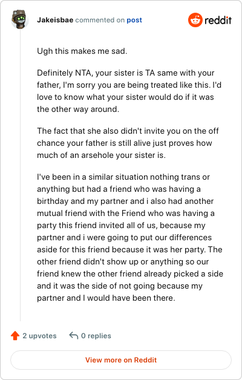
Task: Open the '0 replies' link
Action: tap(96, 336)
